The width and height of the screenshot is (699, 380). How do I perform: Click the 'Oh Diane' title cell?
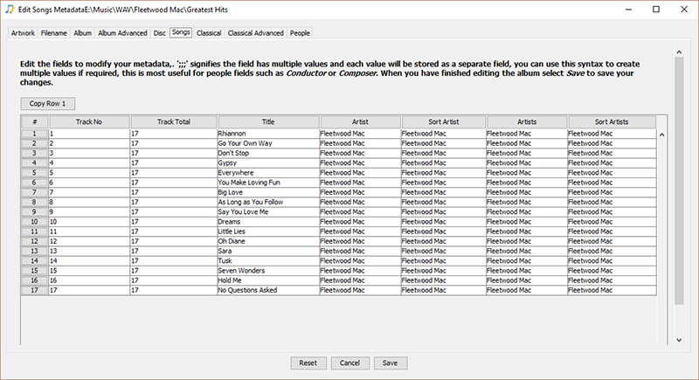[x=268, y=241]
